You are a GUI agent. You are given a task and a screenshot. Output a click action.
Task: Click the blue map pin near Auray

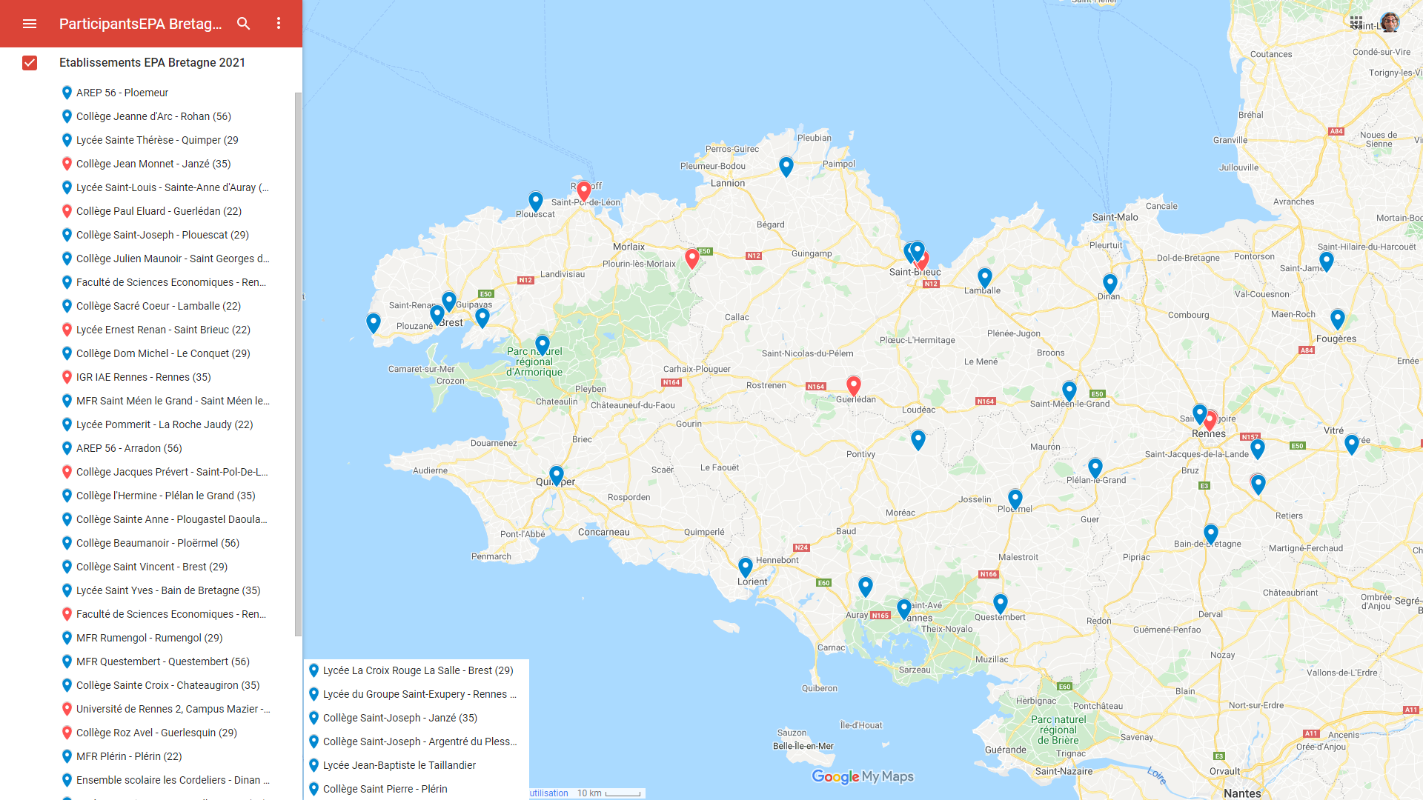coord(866,587)
